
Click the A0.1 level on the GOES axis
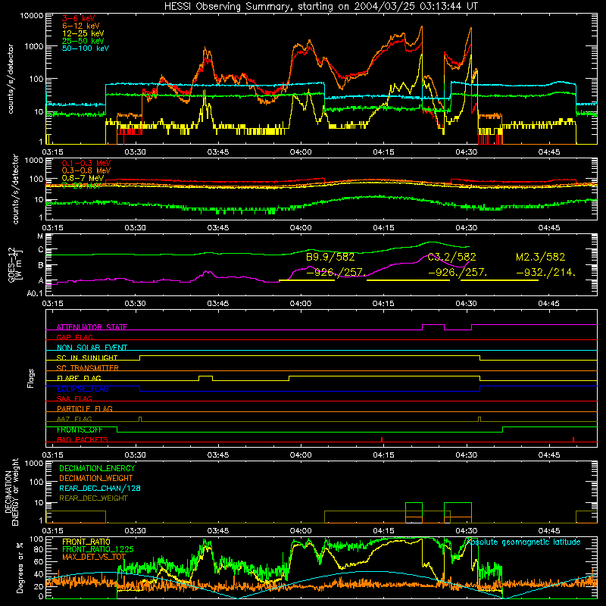(x=35, y=293)
